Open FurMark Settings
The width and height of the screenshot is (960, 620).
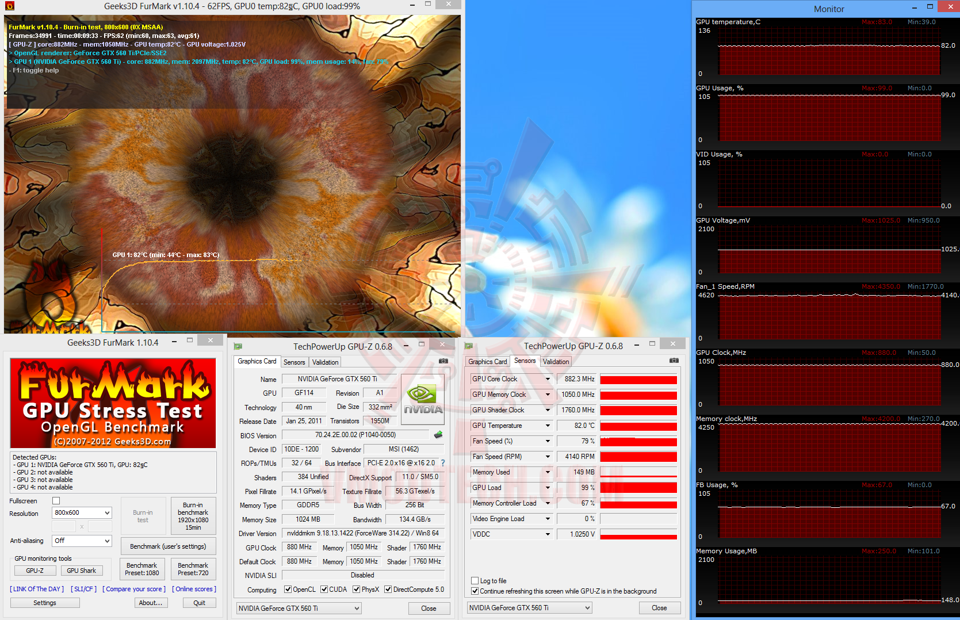pyautogui.click(x=45, y=603)
